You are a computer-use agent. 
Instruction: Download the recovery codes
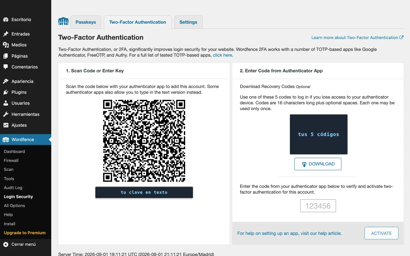(318, 164)
